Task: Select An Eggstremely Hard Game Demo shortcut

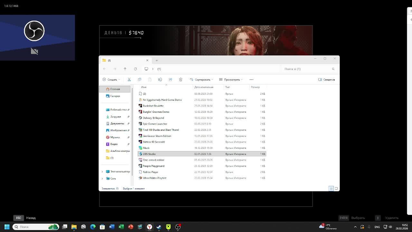Action: pos(202,100)
